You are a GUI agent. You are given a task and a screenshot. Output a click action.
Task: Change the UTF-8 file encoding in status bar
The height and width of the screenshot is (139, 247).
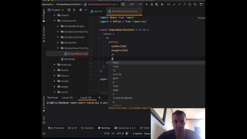point(120,134)
